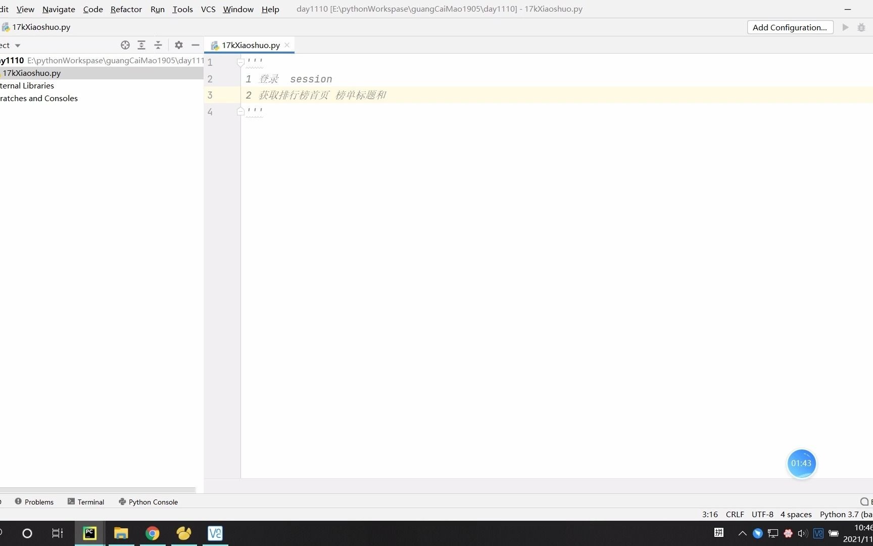Minimize the PyCharm window
Image resolution: width=873 pixels, height=546 pixels.
[848, 9]
